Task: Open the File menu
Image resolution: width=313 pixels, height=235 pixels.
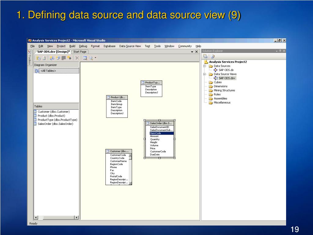Action: click(x=32, y=46)
